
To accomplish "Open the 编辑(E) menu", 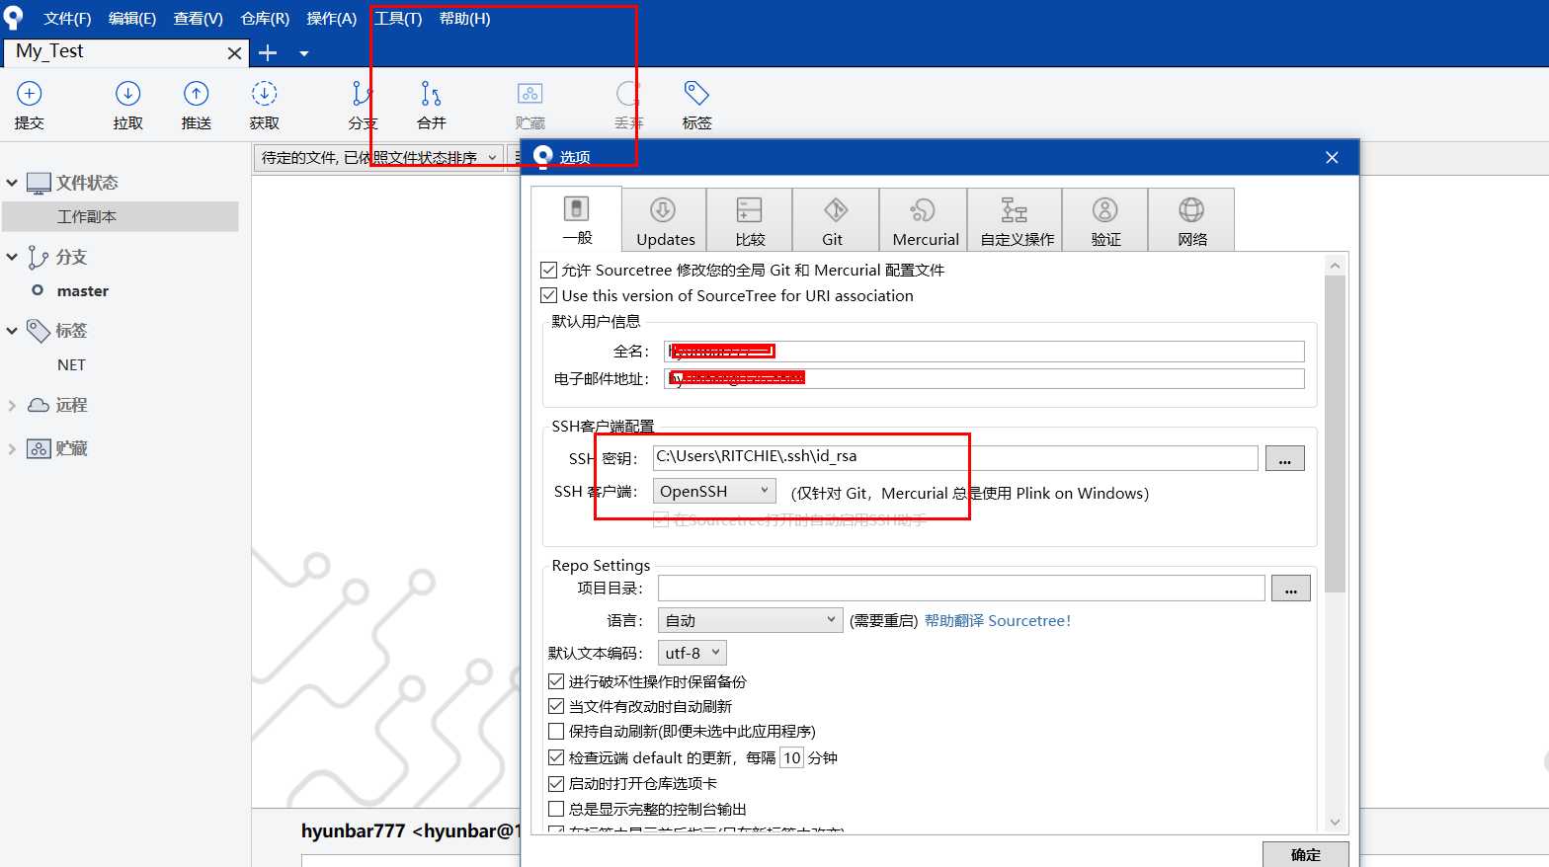I will click(x=132, y=19).
